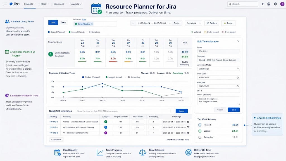Save the time allocation

point(234,110)
